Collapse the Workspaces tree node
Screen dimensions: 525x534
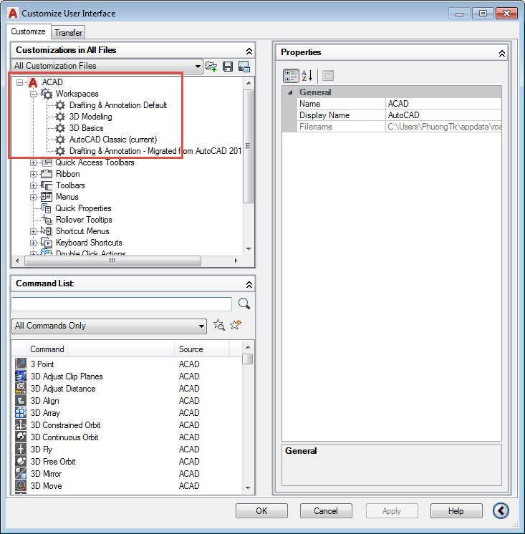coord(33,94)
